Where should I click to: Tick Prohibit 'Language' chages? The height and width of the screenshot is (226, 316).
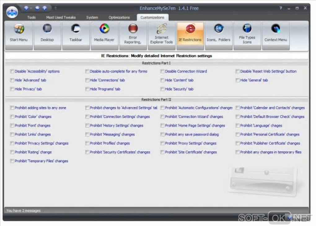tap(237, 125)
